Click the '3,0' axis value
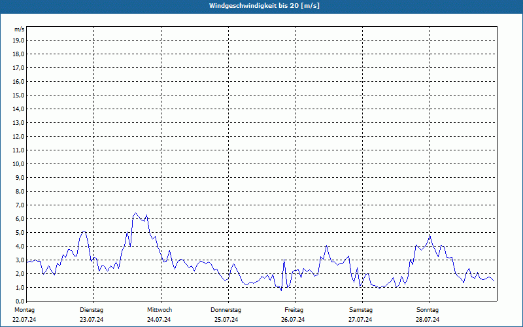This screenshot has width=523, height=327. [20, 260]
